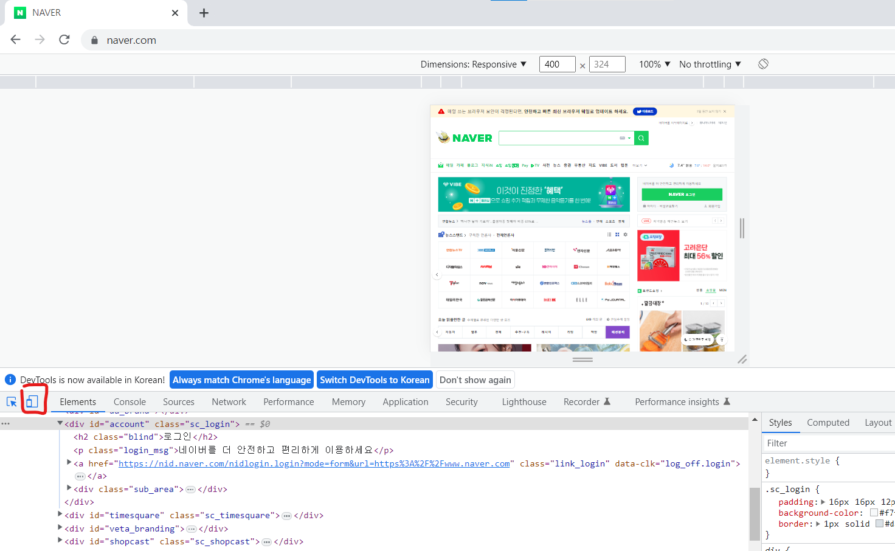895x551 pixels.
Task: Open the nid.naver.com login href link
Action: coord(314,463)
